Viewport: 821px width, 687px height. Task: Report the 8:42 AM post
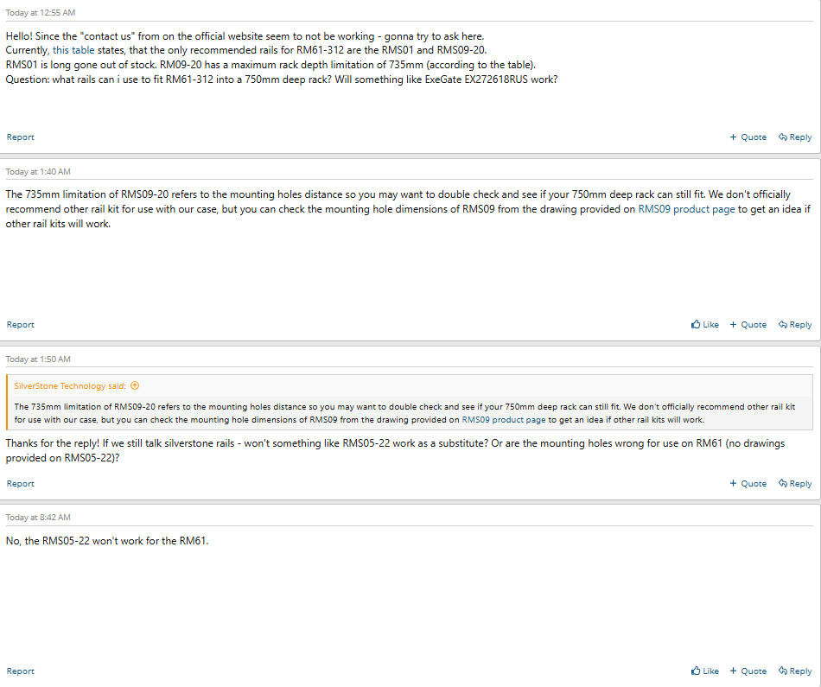tap(21, 671)
